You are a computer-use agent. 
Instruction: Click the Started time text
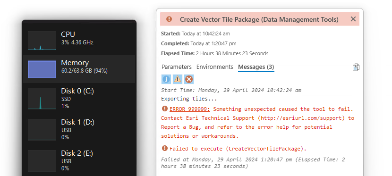tap(195, 34)
